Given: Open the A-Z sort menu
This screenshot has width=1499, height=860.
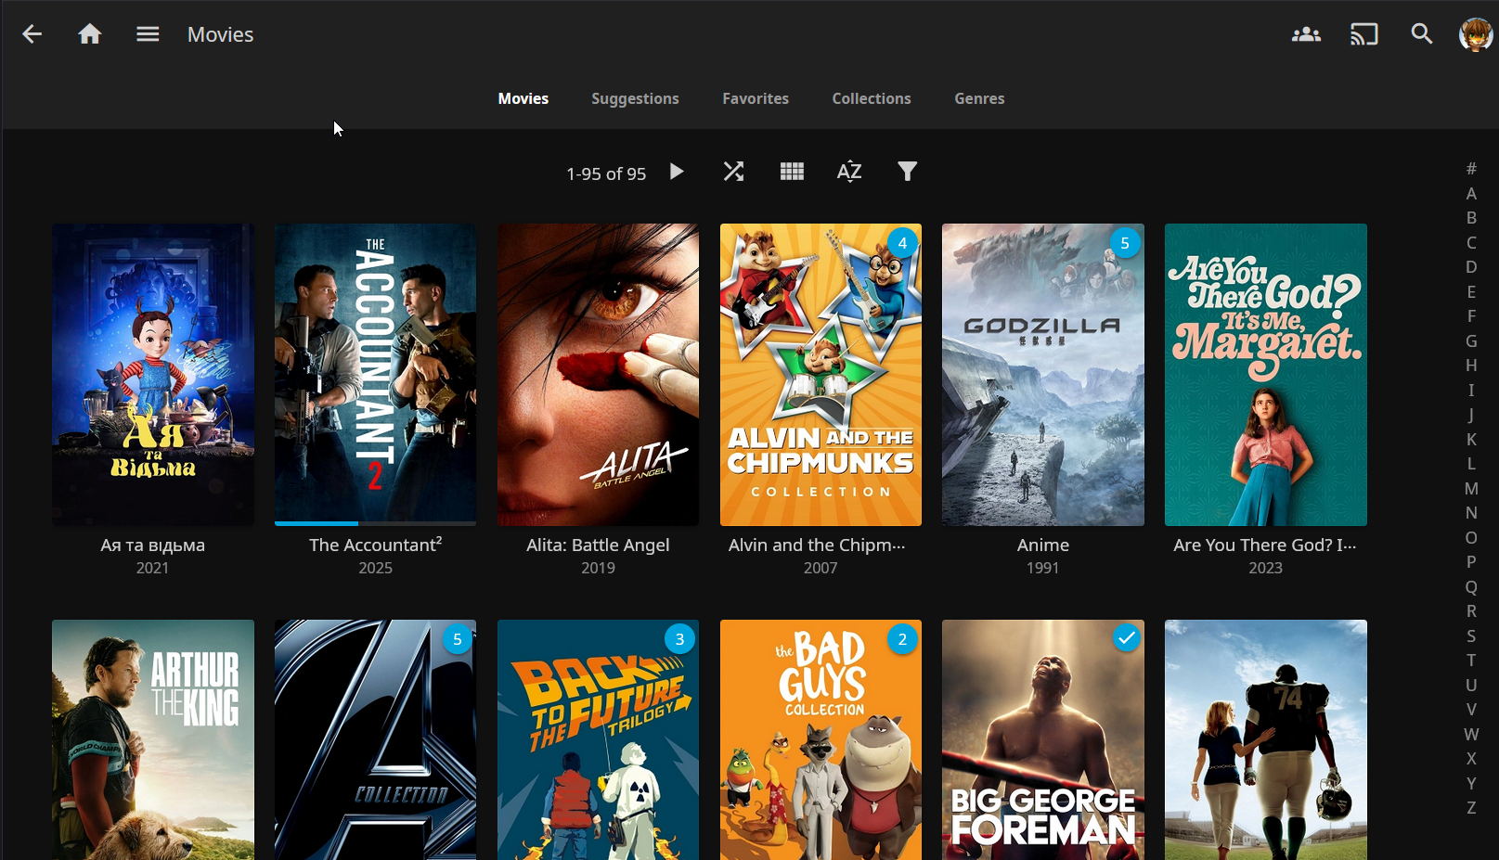Looking at the screenshot, I should click(x=849, y=172).
